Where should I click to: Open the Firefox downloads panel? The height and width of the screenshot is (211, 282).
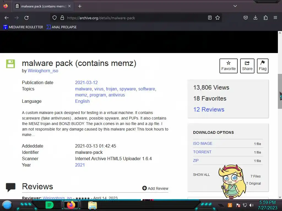(x=255, y=18)
